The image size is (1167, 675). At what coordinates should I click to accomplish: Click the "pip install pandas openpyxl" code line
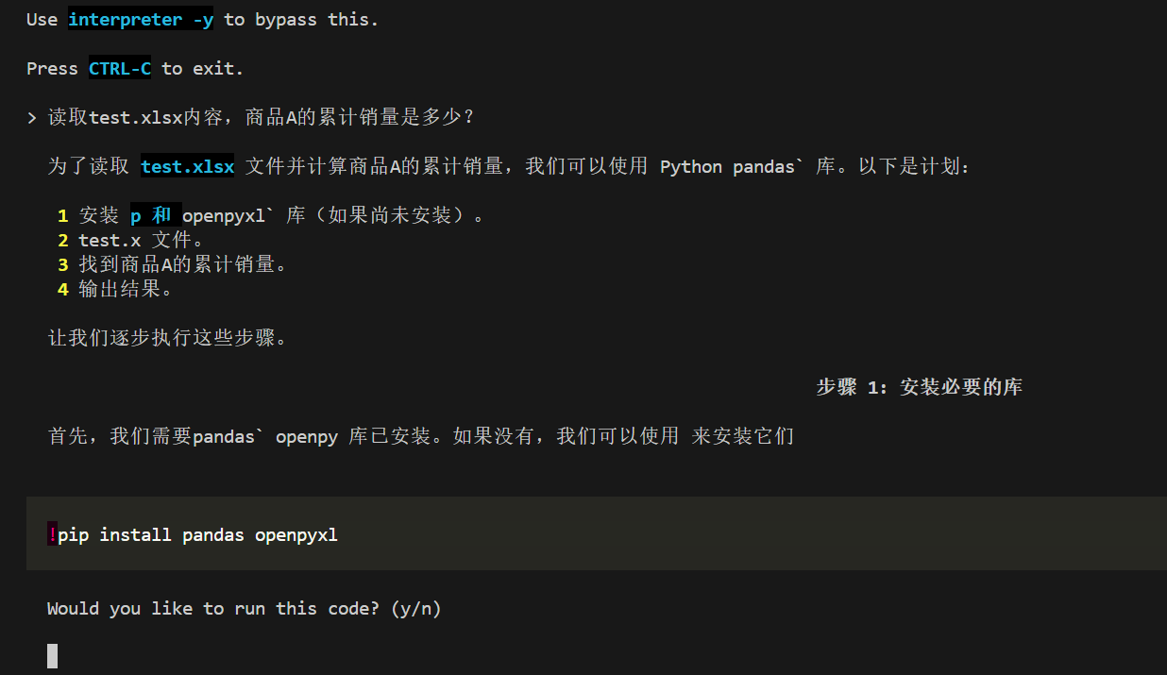click(197, 535)
